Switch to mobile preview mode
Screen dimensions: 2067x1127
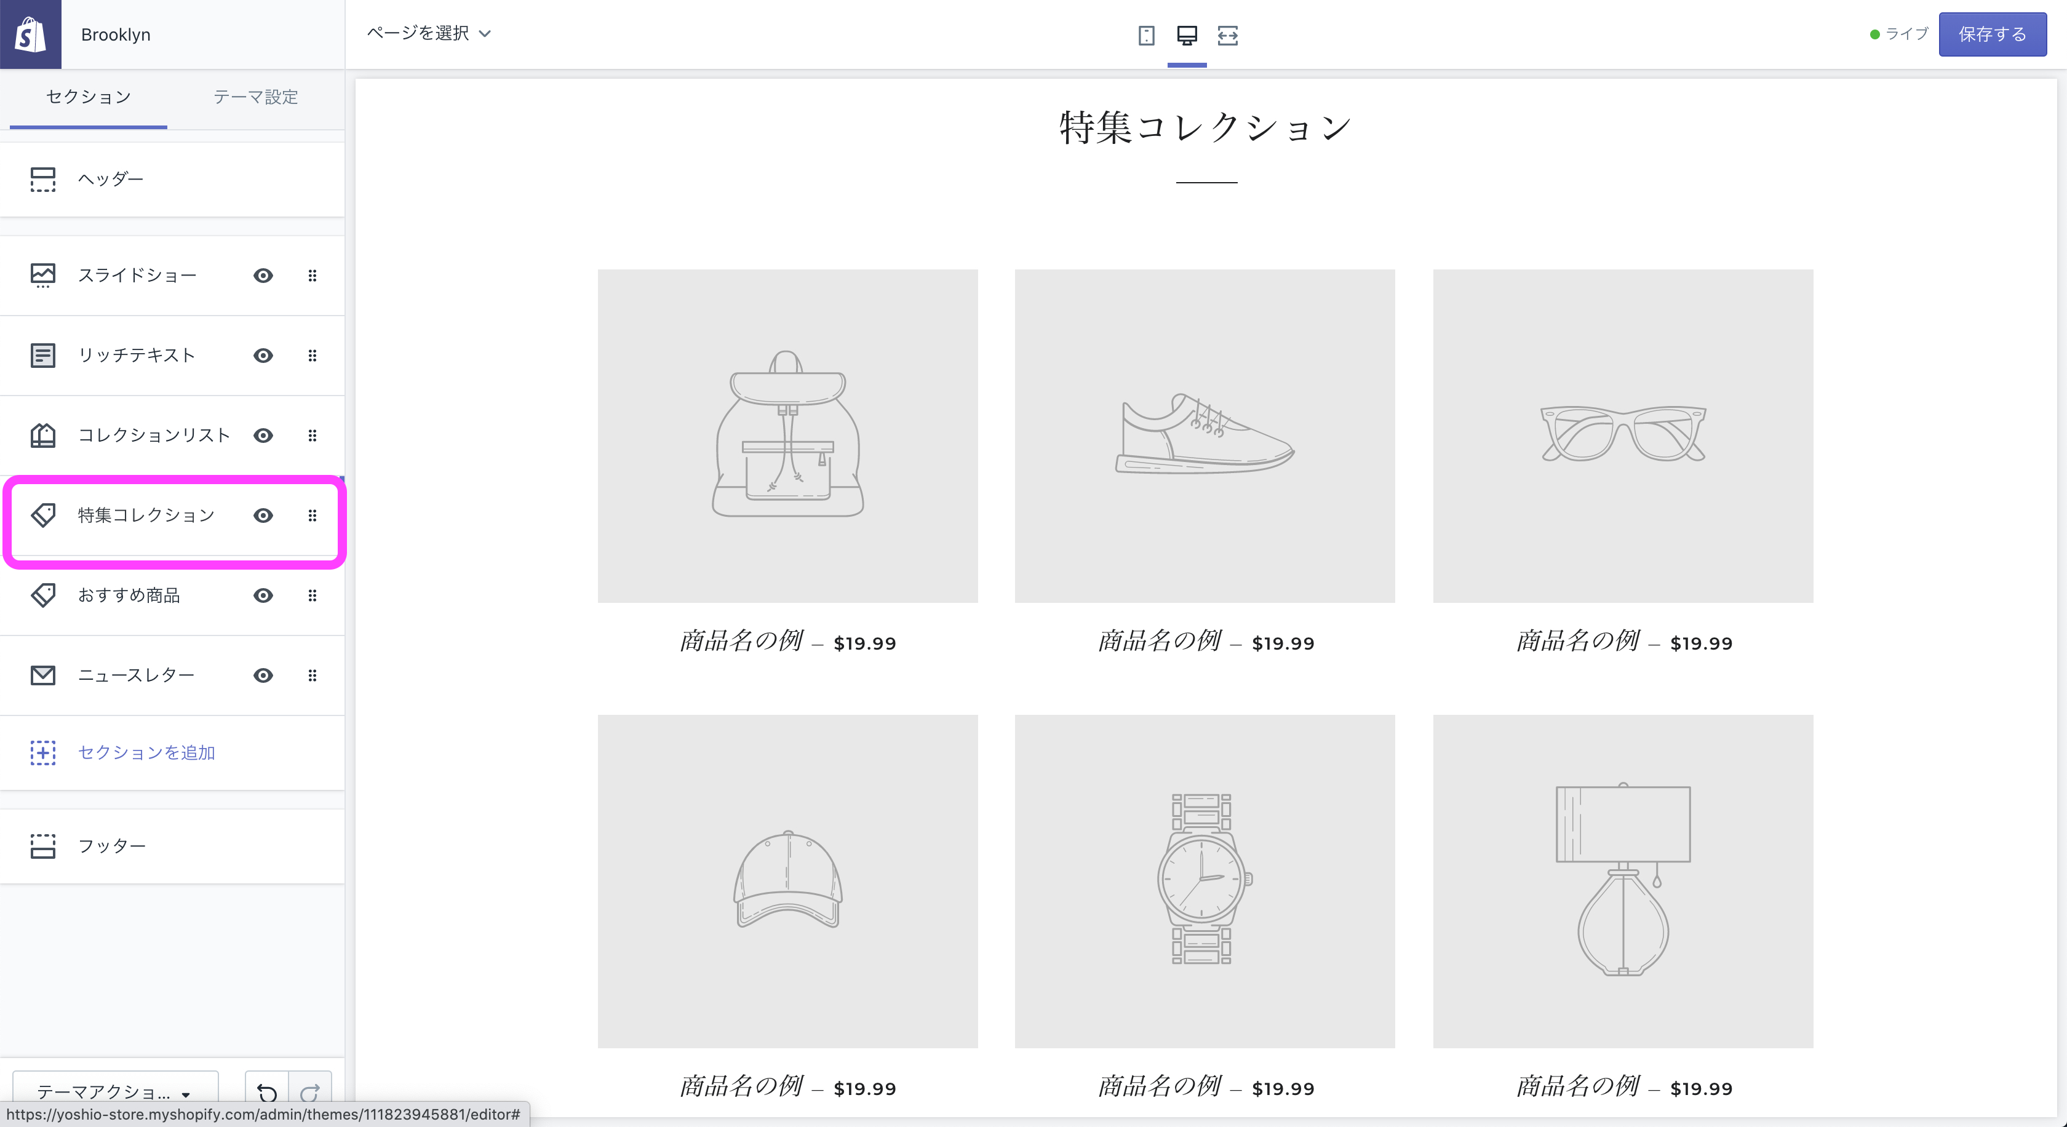1147,36
